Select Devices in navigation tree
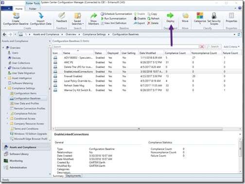The height and width of the screenshot is (184, 245). [x=16, y=58]
